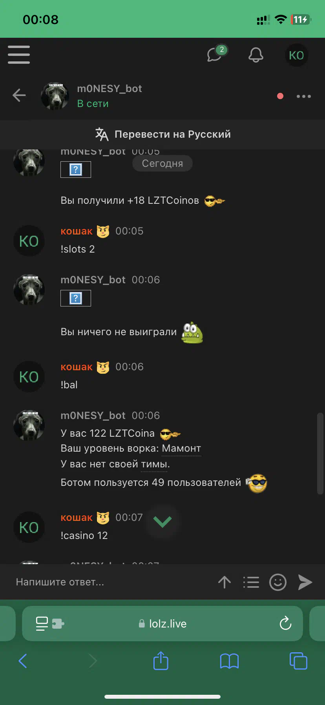Viewport: 325px width, 705px height.
Task: Open the list formatting options icon
Action: pos(251,582)
